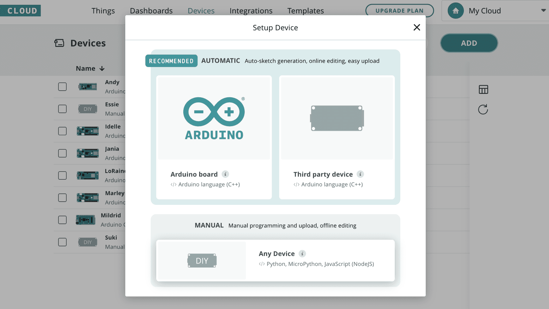The height and width of the screenshot is (309, 549).
Task: Close the Setup Device dialog
Action: pyautogui.click(x=417, y=27)
